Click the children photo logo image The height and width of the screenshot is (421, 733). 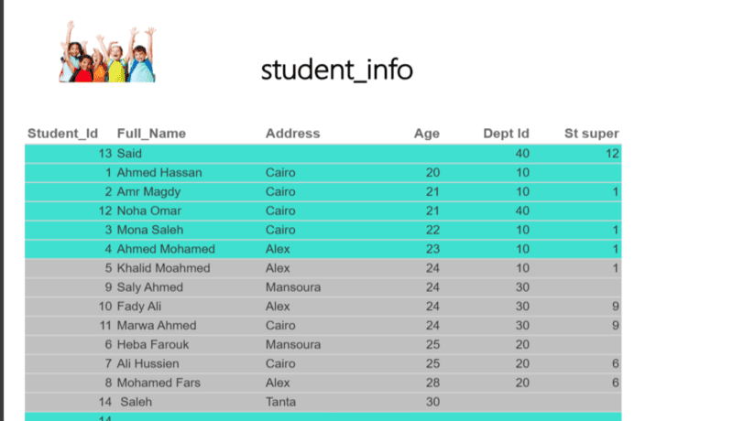(x=107, y=54)
